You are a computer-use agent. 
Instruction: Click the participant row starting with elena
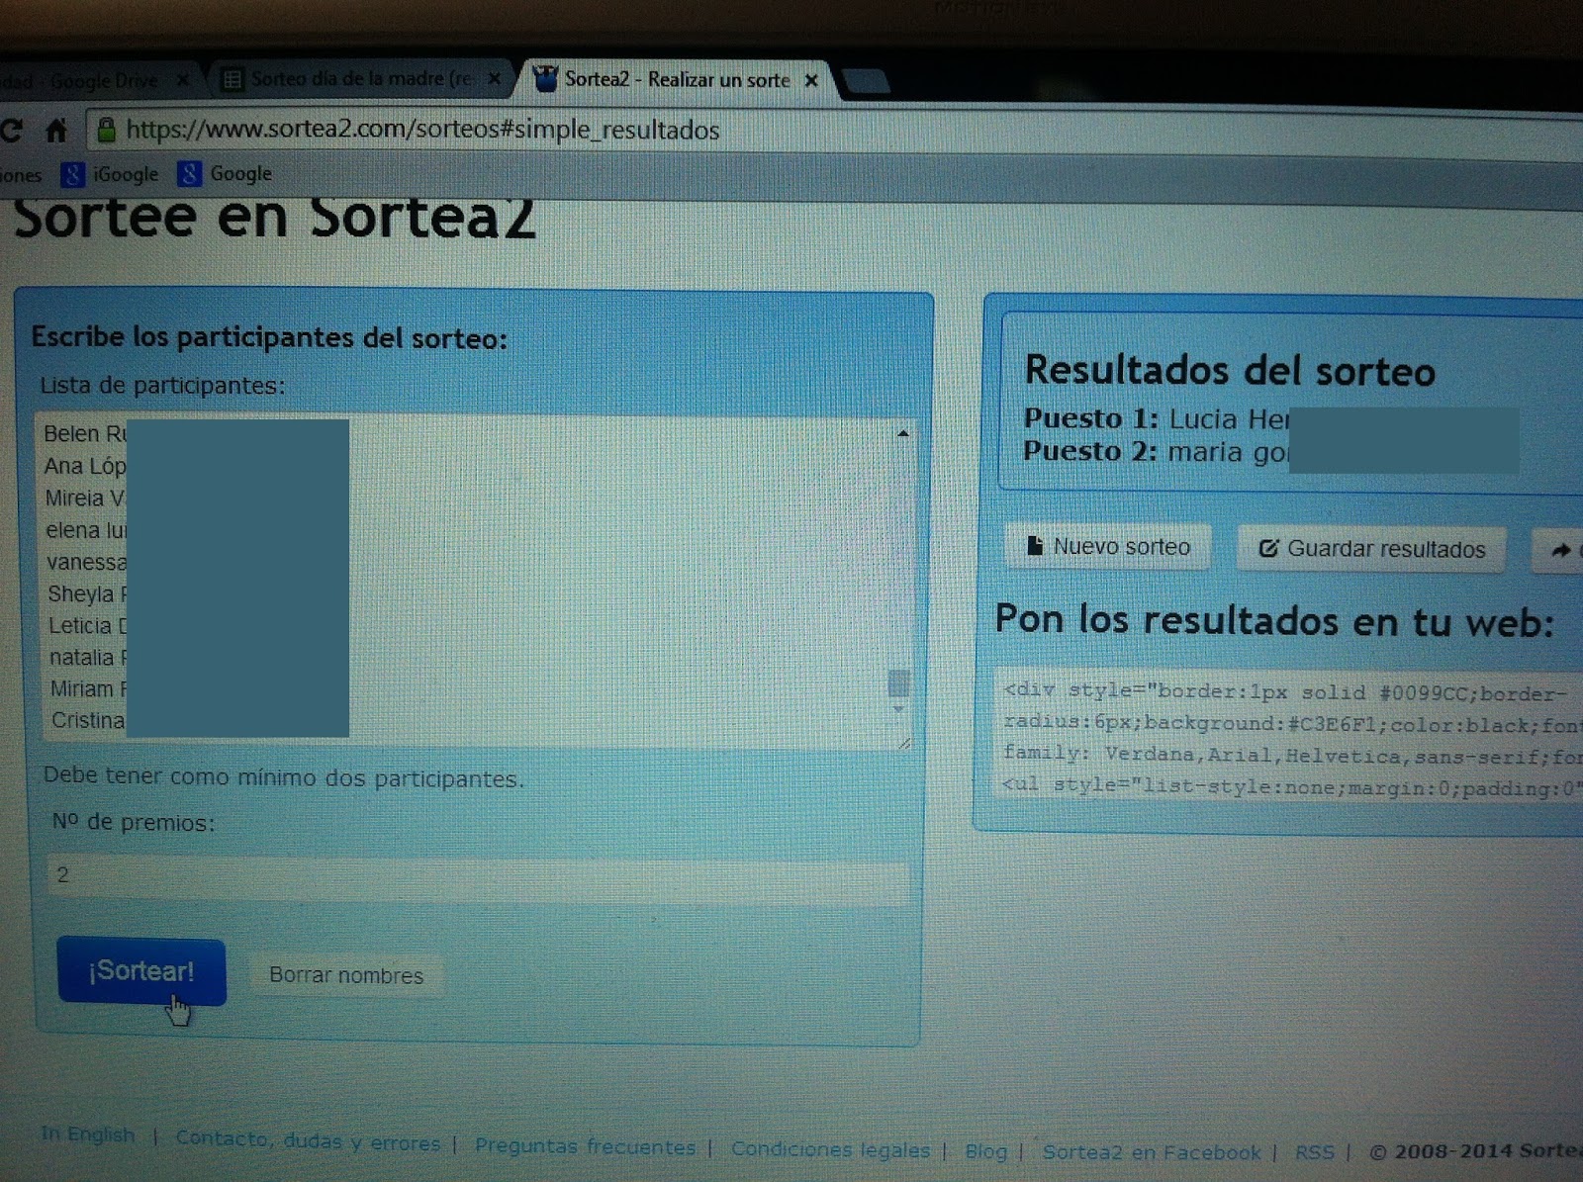pos(86,530)
